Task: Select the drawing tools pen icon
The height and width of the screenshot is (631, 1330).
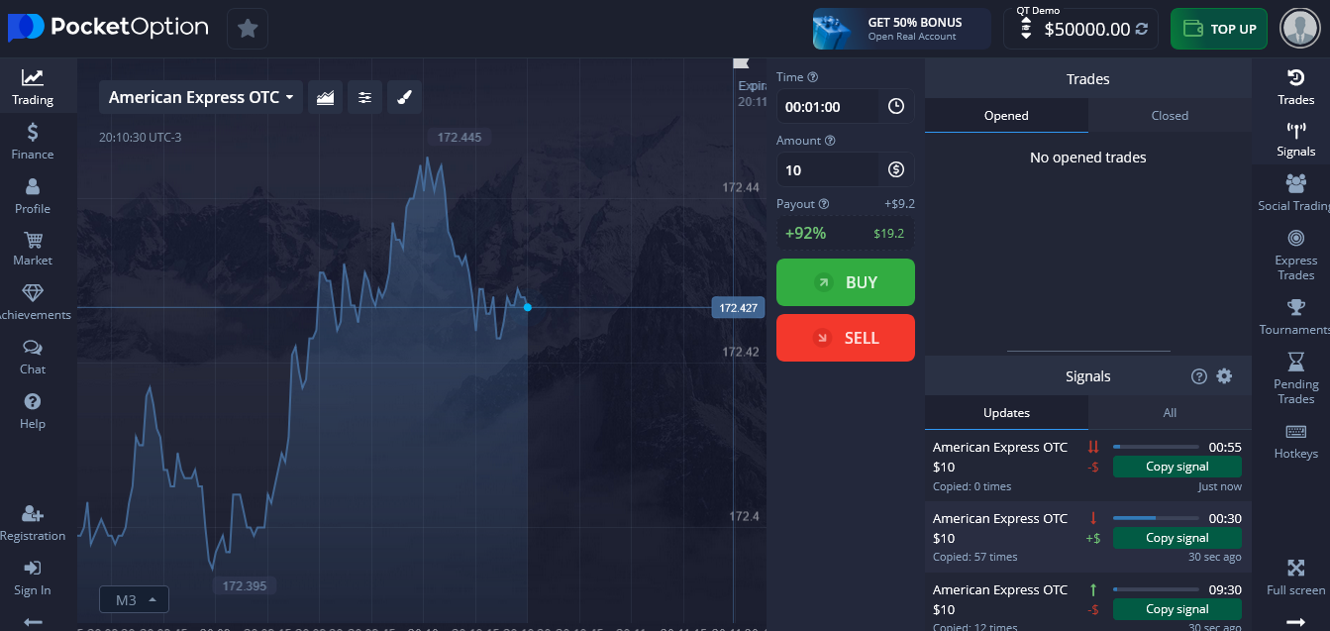Action: (x=404, y=96)
